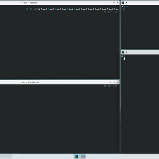
Task: Click the clock icon beside 17:44:55
Action: [105, 86]
